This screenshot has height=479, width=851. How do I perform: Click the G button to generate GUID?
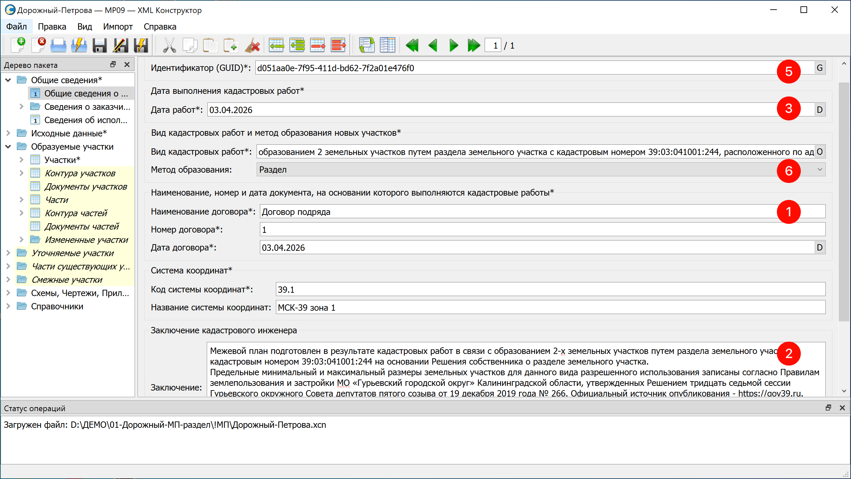click(x=820, y=68)
